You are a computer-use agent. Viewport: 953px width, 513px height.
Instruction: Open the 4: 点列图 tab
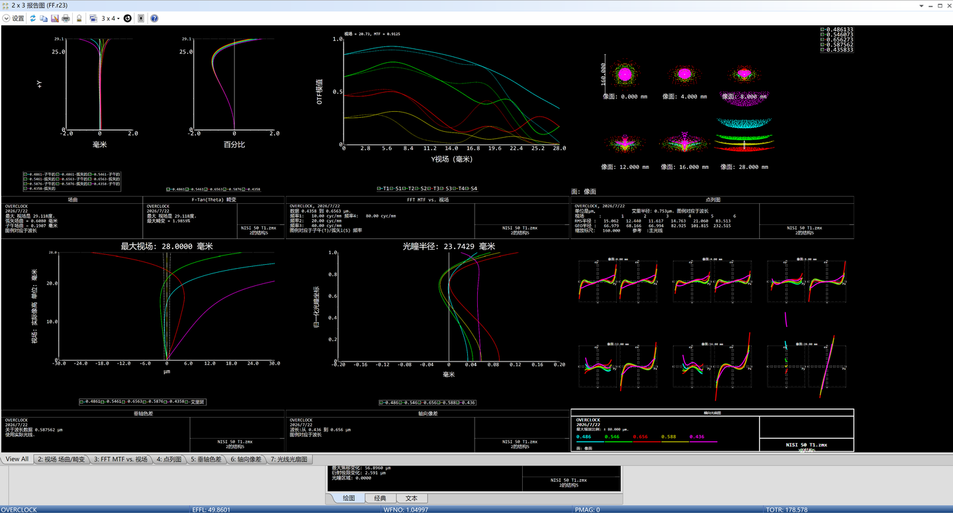pos(169,459)
